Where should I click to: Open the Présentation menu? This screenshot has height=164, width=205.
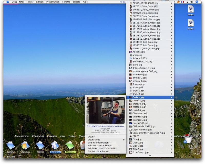pyautogui.click(x=53, y=2)
